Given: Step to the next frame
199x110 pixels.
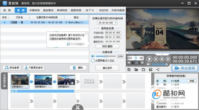Looking at the screenshot, I should pos(168,59).
